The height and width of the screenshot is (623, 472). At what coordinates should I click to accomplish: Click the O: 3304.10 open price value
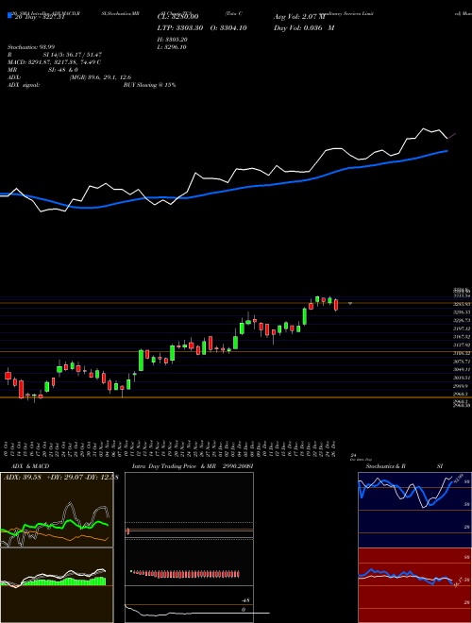[x=229, y=27]
